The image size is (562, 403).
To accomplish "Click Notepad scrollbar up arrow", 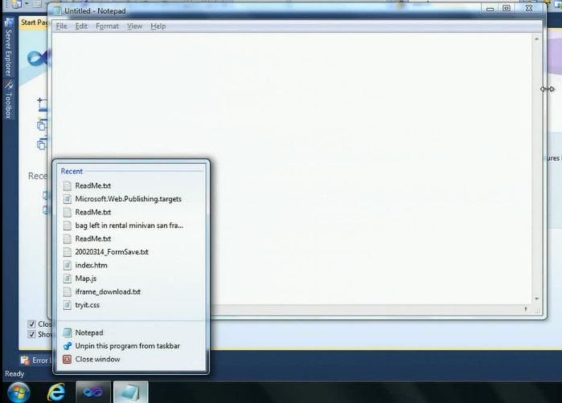I will point(536,39).
